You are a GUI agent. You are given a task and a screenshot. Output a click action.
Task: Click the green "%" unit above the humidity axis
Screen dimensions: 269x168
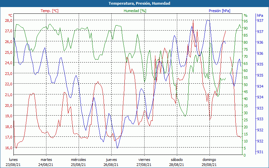[x=246, y=15]
